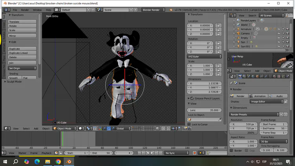
Task: Open the Image Editor display dropdown
Action: click(267, 101)
